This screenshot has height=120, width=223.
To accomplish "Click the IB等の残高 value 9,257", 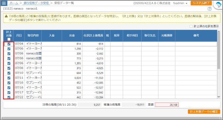I will point(89,105).
